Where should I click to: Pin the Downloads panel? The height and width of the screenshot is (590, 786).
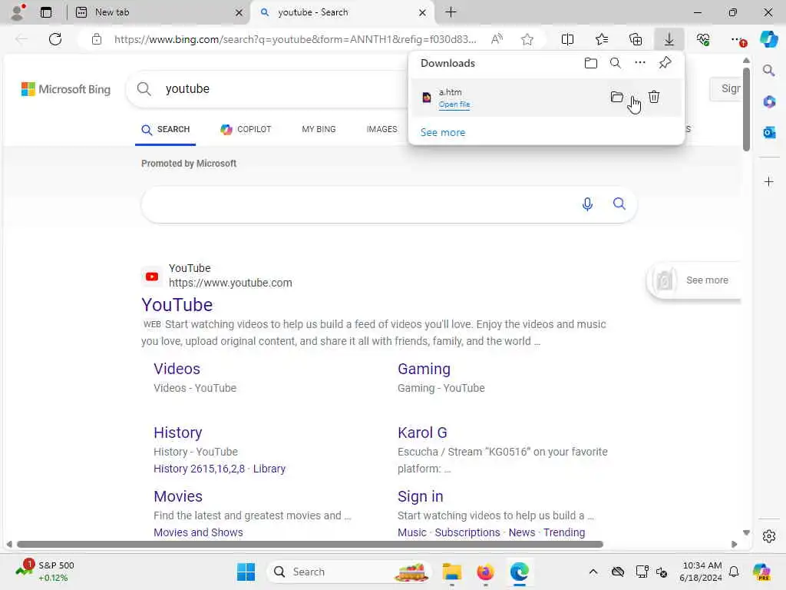(665, 63)
